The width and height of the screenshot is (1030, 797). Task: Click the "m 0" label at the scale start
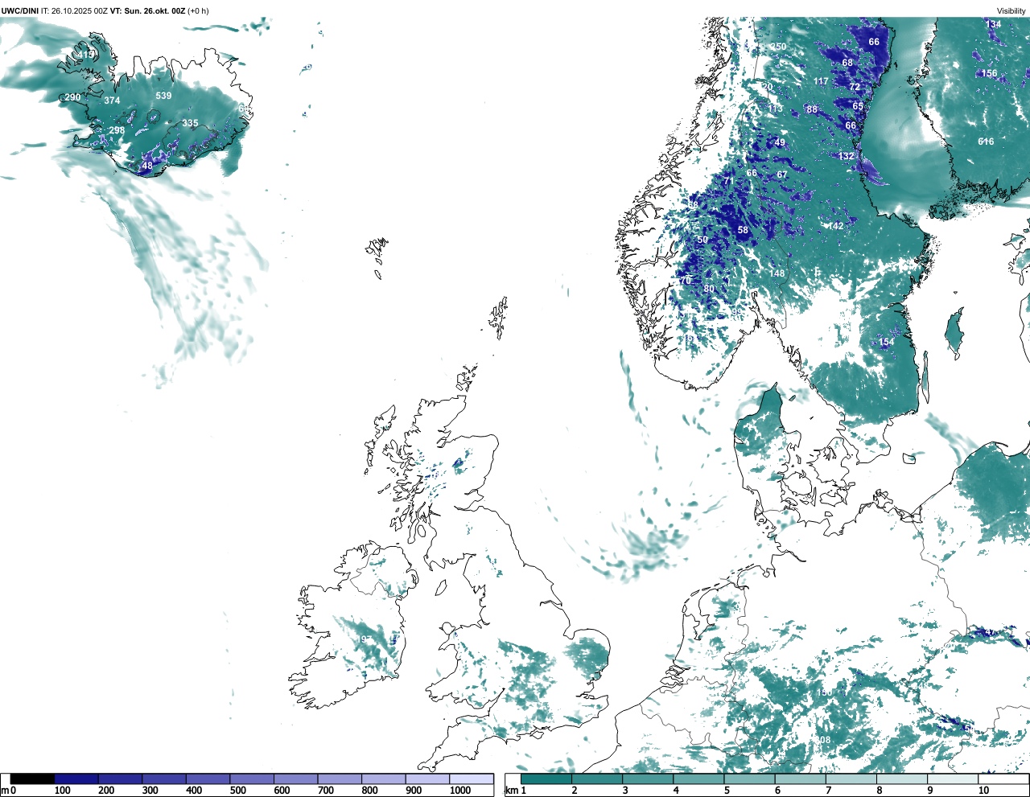[8, 791]
